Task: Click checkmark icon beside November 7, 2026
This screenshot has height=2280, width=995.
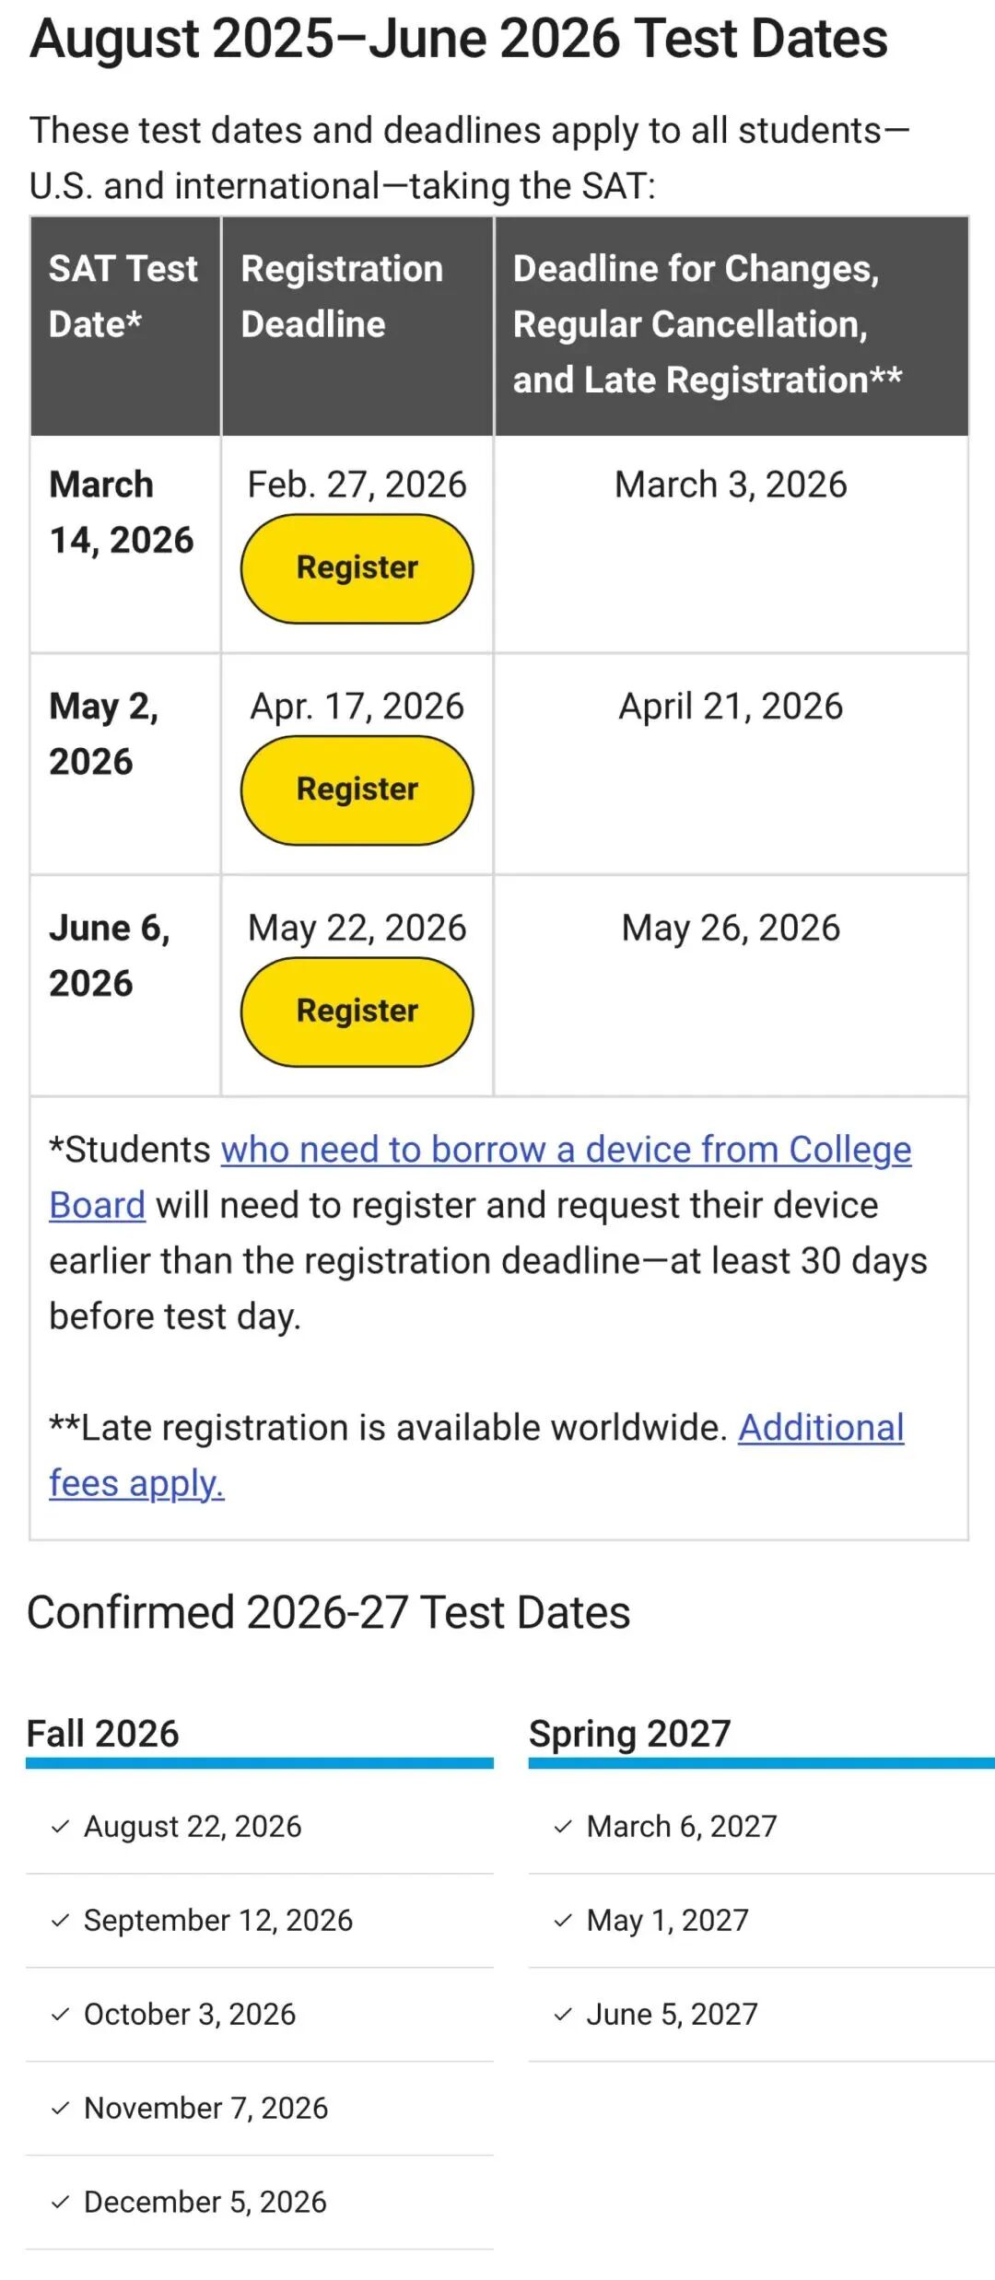Action: [61, 2109]
